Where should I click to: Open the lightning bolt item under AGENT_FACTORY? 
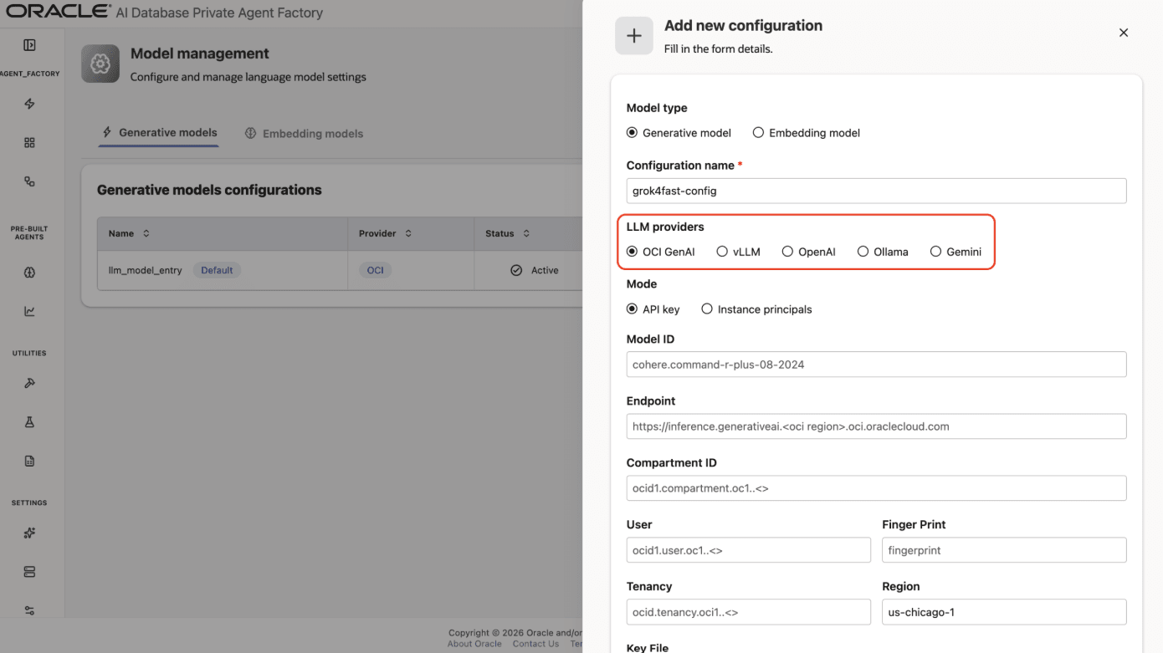[29, 104]
